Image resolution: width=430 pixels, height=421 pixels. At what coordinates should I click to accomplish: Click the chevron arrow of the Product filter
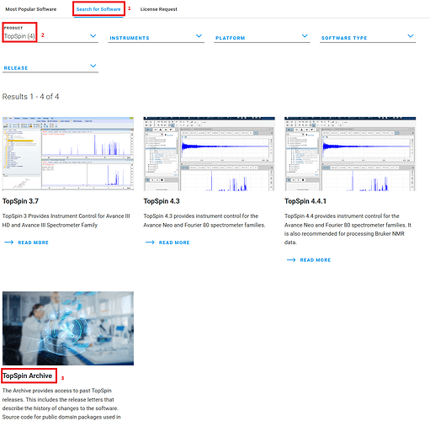(x=93, y=36)
